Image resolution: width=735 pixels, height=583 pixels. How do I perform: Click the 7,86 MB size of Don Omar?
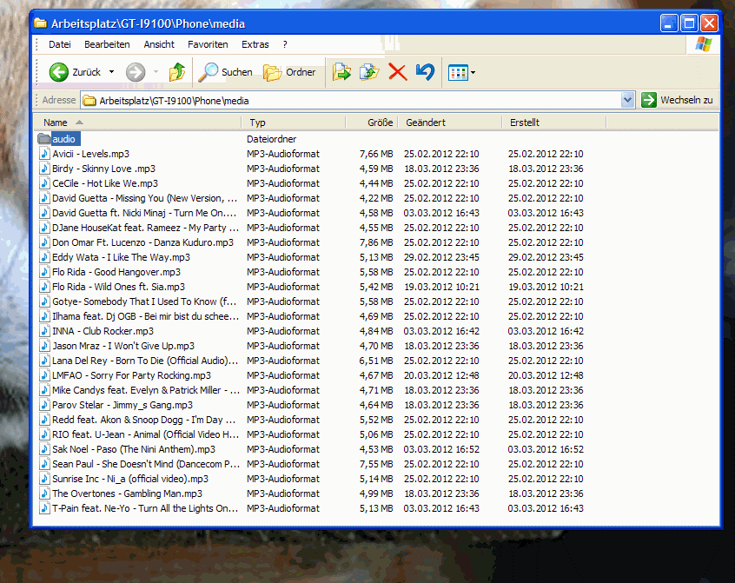coord(376,242)
